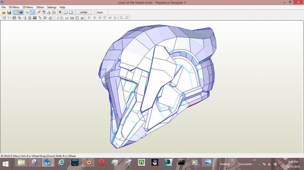Select the pencil edge tool icon
This screenshot has width=304, height=170.
coord(39,12)
